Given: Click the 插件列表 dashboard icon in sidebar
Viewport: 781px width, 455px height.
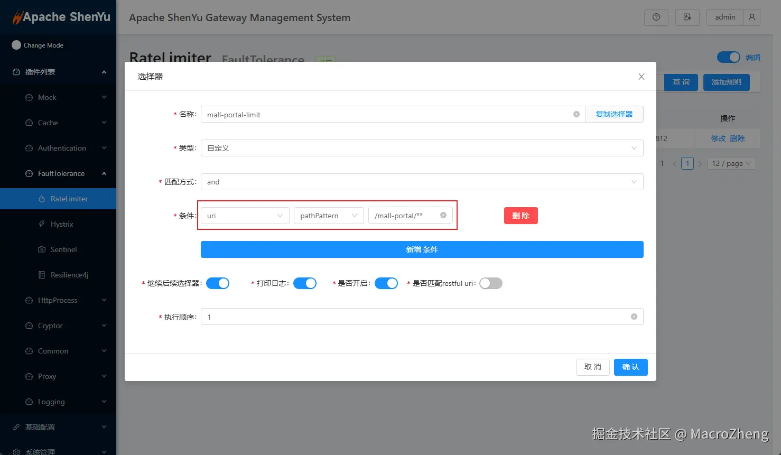Looking at the screenshot, I should 16,72.
